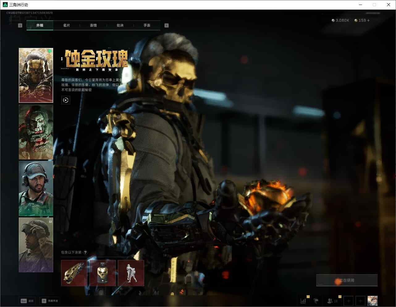This screenshot has width=396, height=307.
Task: Select the 处决 tab
Action: tap(120, 25)
